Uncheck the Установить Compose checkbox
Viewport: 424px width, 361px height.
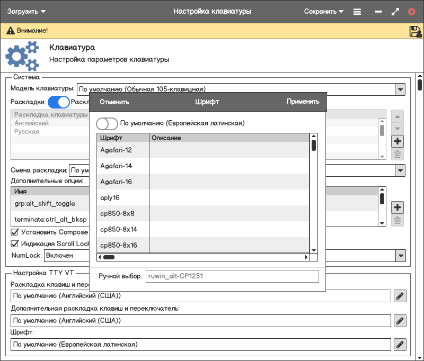click(x=15, y=232)
